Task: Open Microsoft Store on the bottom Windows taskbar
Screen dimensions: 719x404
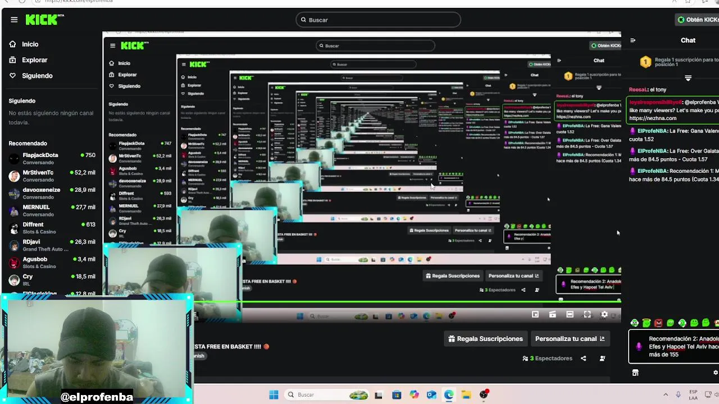Action: click(x=397, y=395)
